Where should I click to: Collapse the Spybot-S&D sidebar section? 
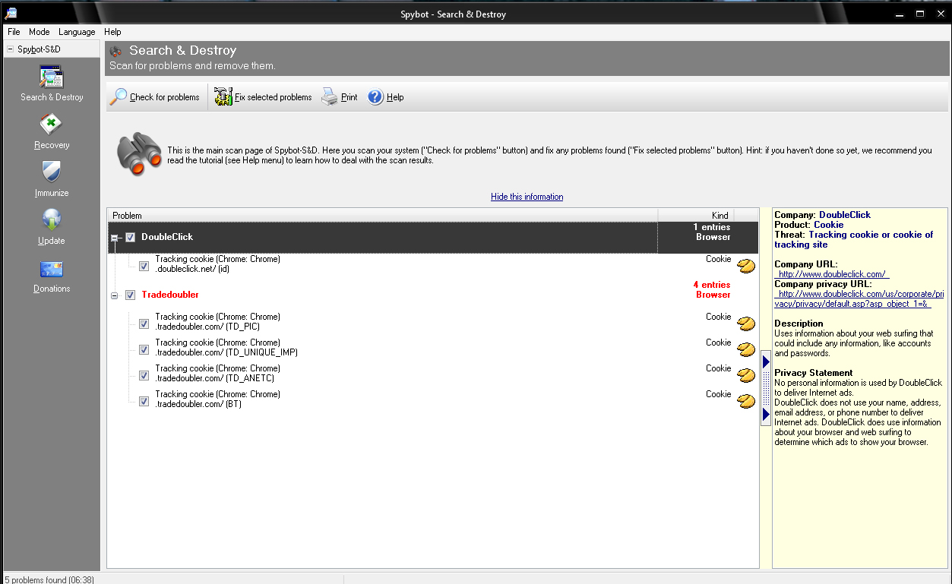click(x=9, y=49)
